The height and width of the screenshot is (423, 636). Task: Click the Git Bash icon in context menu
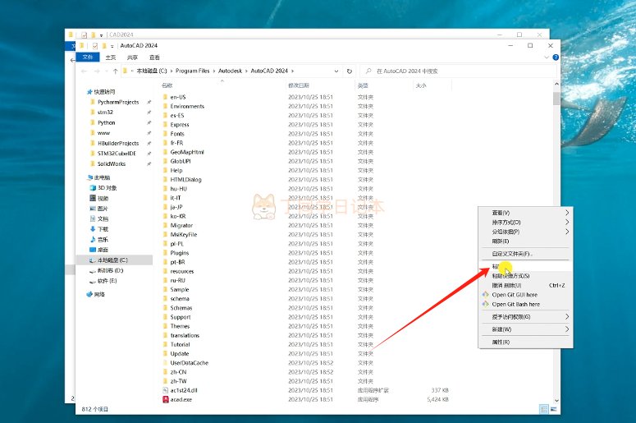pyautogui.click(x=485, y=304)
